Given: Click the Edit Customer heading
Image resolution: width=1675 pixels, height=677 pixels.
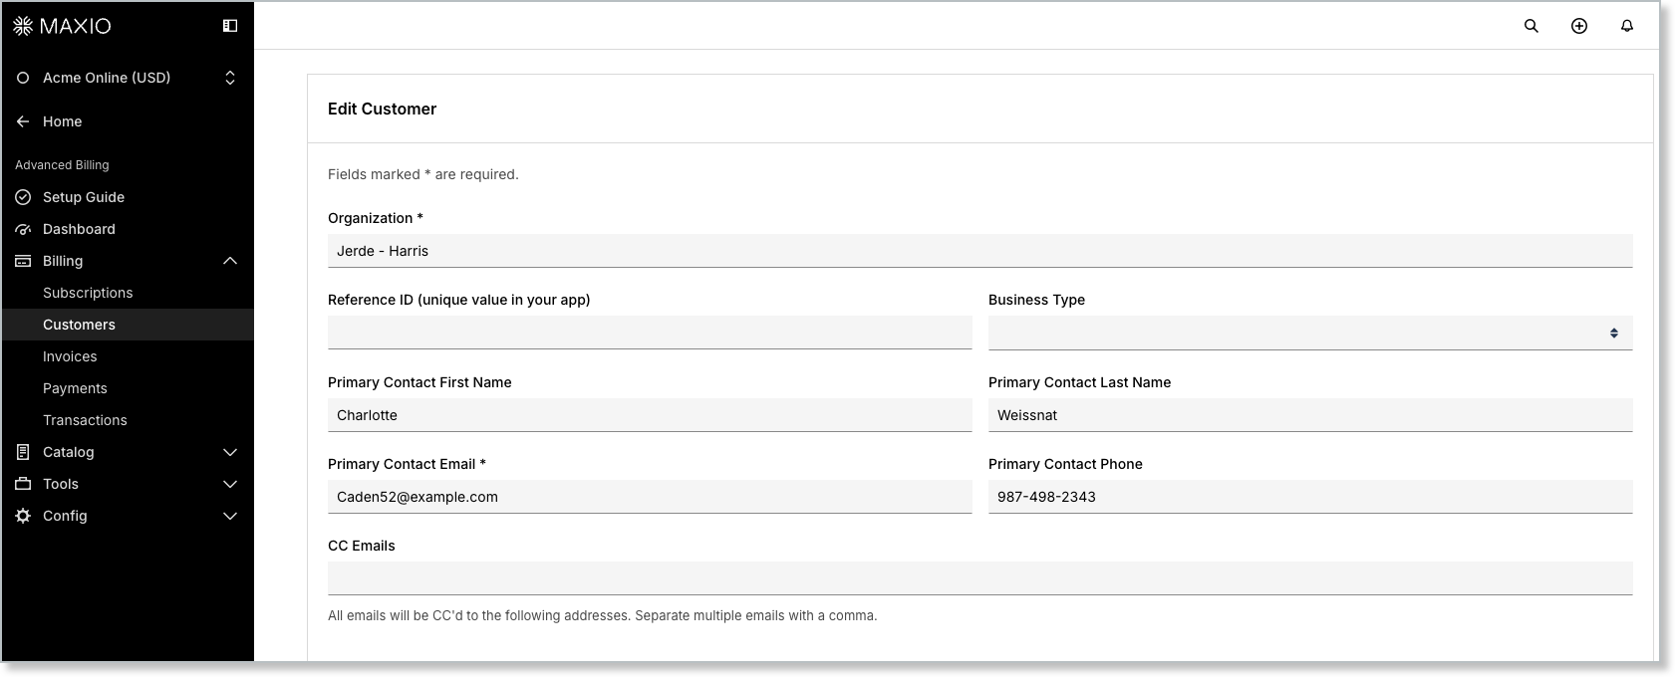Looking at the screenshot, I should [x=382, y=109].
